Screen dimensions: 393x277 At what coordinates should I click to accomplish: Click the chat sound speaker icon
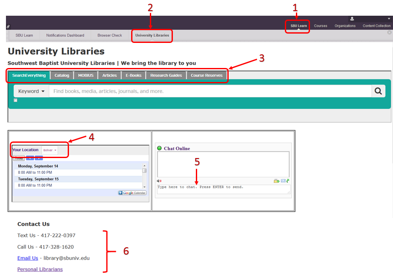point(159,181)
